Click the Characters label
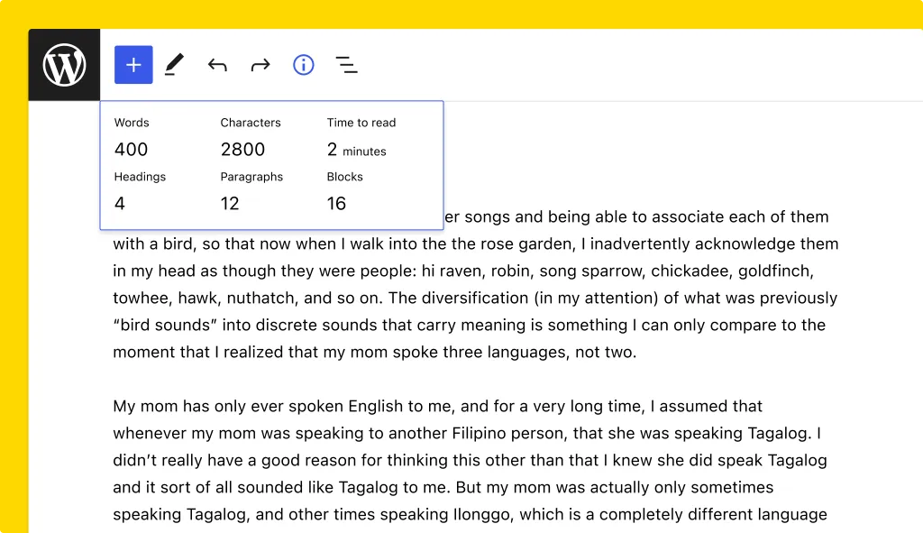 pos(251,123)
